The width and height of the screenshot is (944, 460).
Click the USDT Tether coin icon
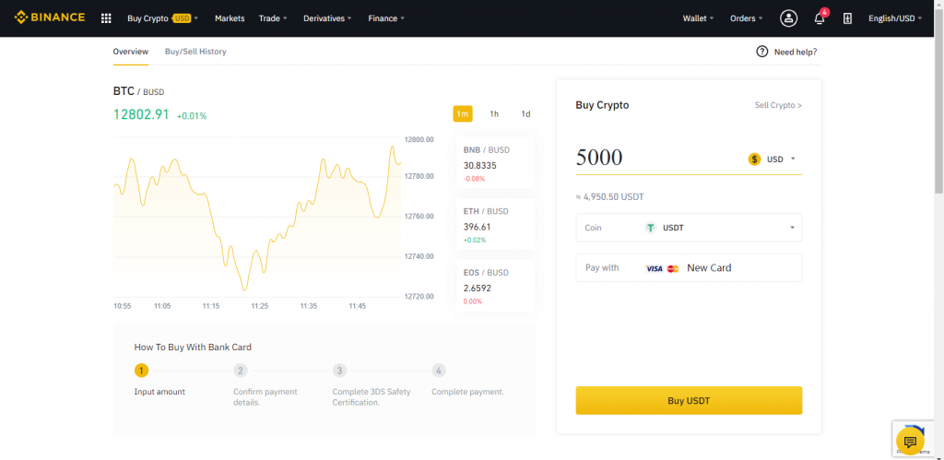(650, 228)
